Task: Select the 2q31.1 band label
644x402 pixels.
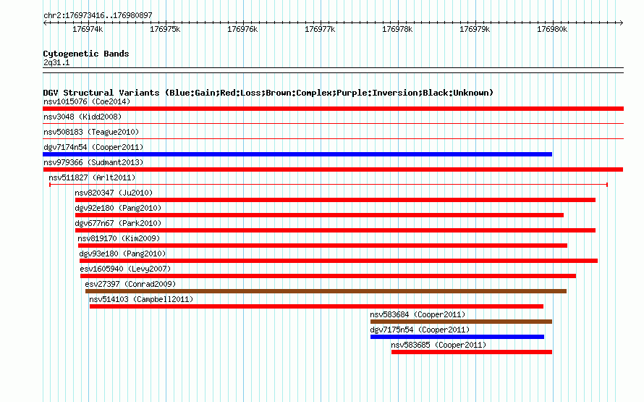Action: 56,62
